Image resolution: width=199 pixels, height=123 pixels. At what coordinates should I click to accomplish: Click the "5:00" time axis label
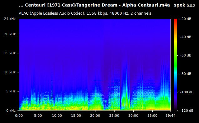(x=38, y=116)
